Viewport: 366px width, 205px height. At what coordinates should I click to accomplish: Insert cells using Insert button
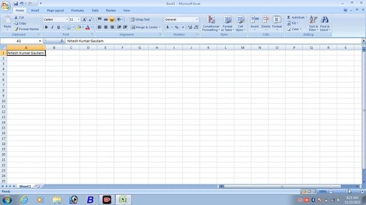254,23
